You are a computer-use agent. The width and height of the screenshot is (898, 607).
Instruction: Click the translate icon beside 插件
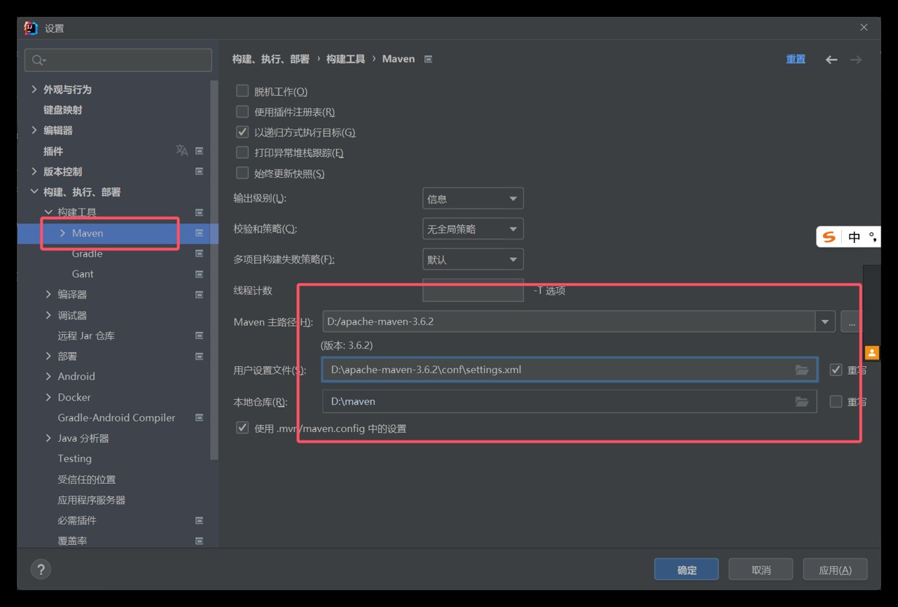[182, 150]
